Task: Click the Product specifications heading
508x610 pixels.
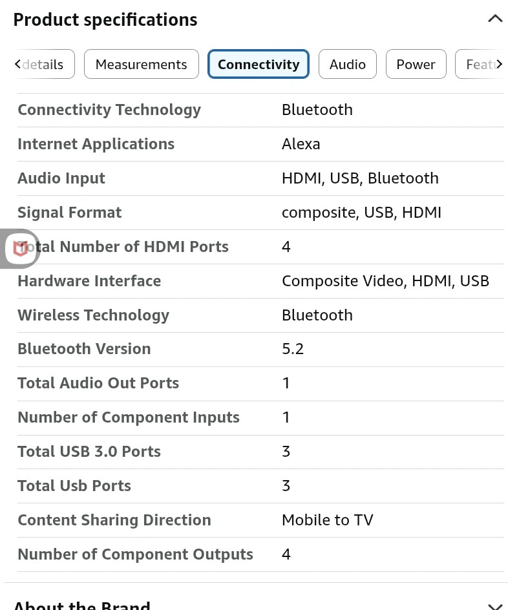Action: (x=105, y=20)
